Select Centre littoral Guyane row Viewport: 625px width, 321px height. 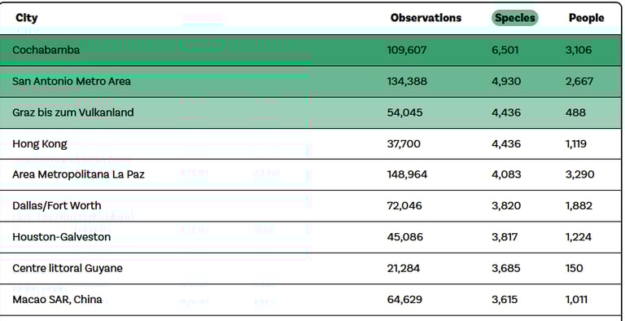click(x=311, y=268)
